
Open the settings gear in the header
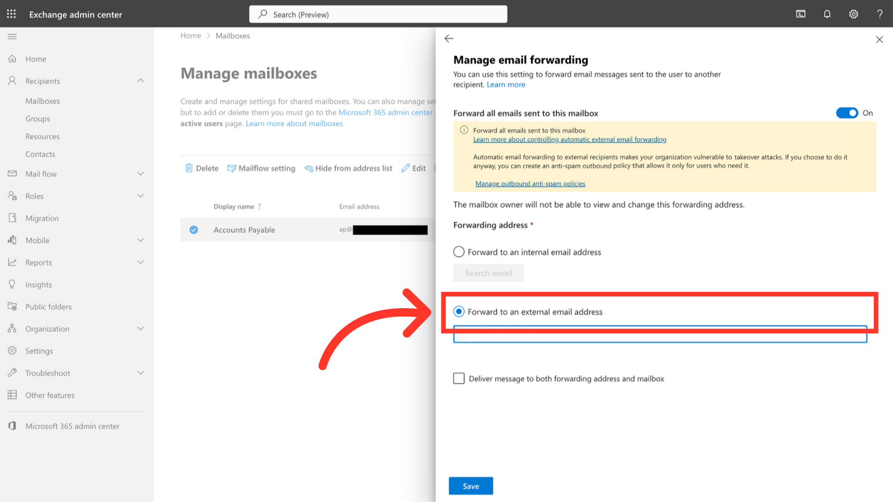(853, 14)
